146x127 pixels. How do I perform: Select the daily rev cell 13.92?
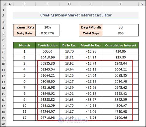(69, 63)
